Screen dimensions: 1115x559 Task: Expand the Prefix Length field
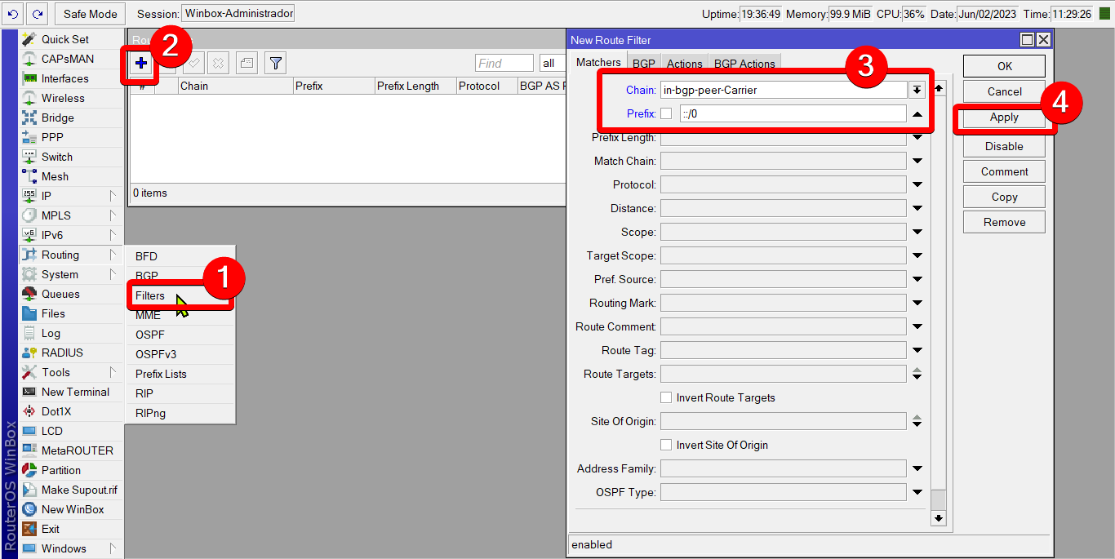pyautogui.click(x=917, y=138)
